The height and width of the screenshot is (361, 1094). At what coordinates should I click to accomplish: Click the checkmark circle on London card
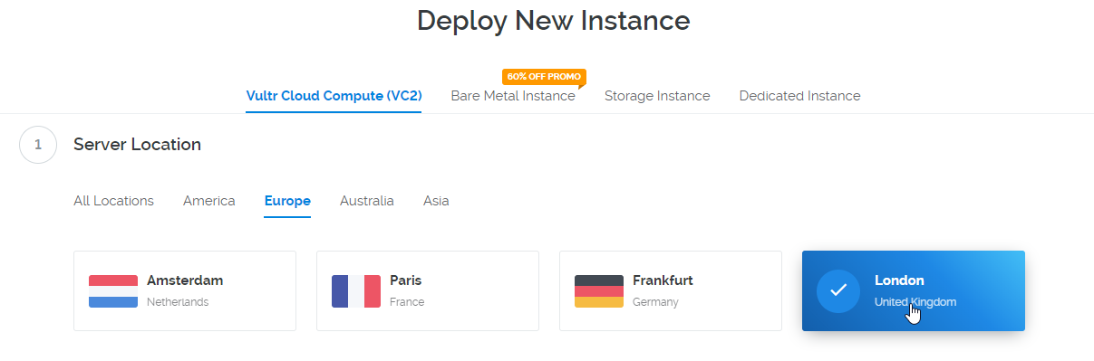tap(838, 291)
